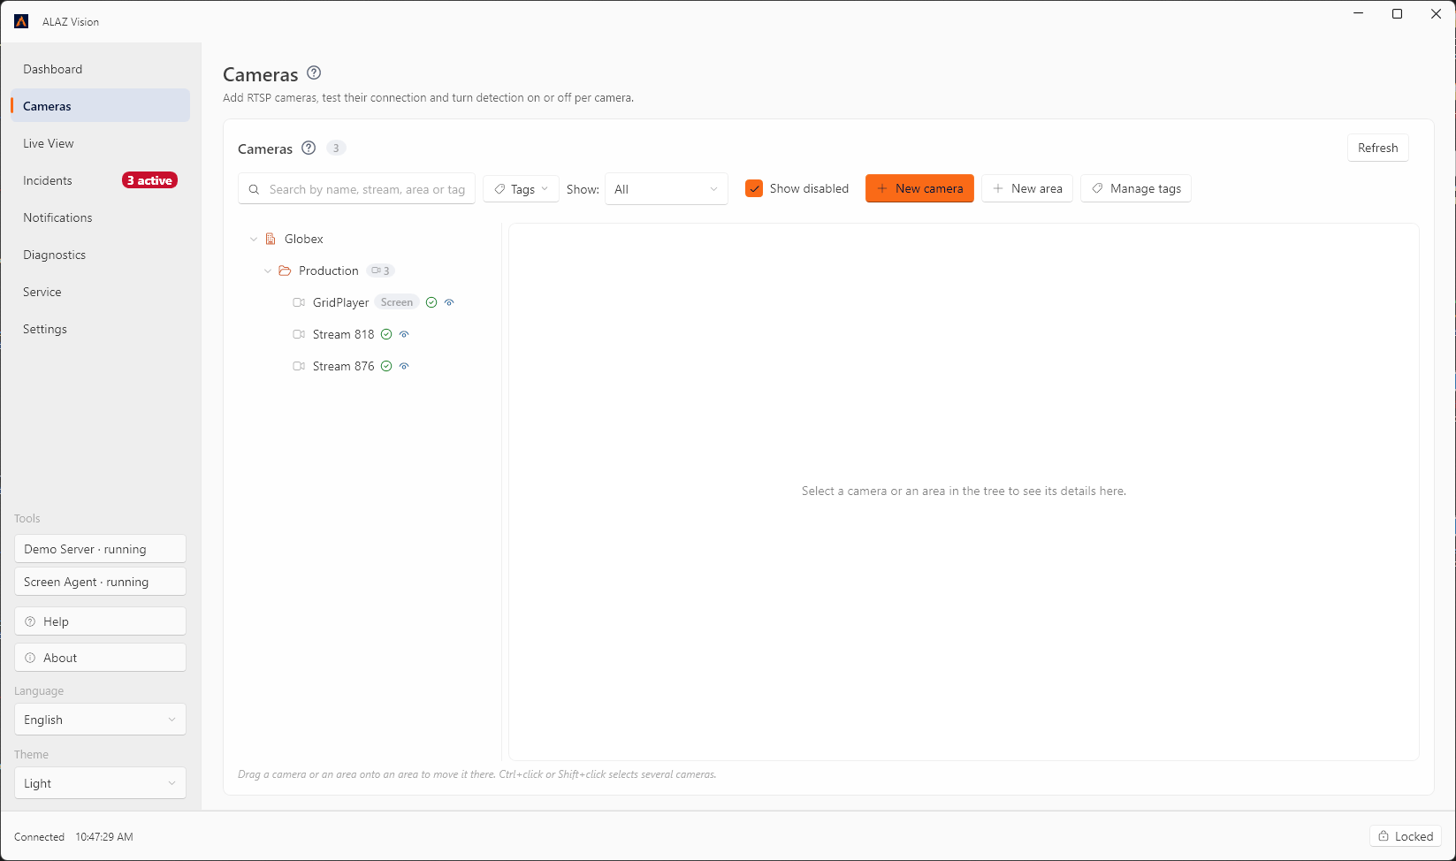Uncheck the Show disabled checkbox
The height and width of the screenshot is (861, 1456).
point(754,188)
